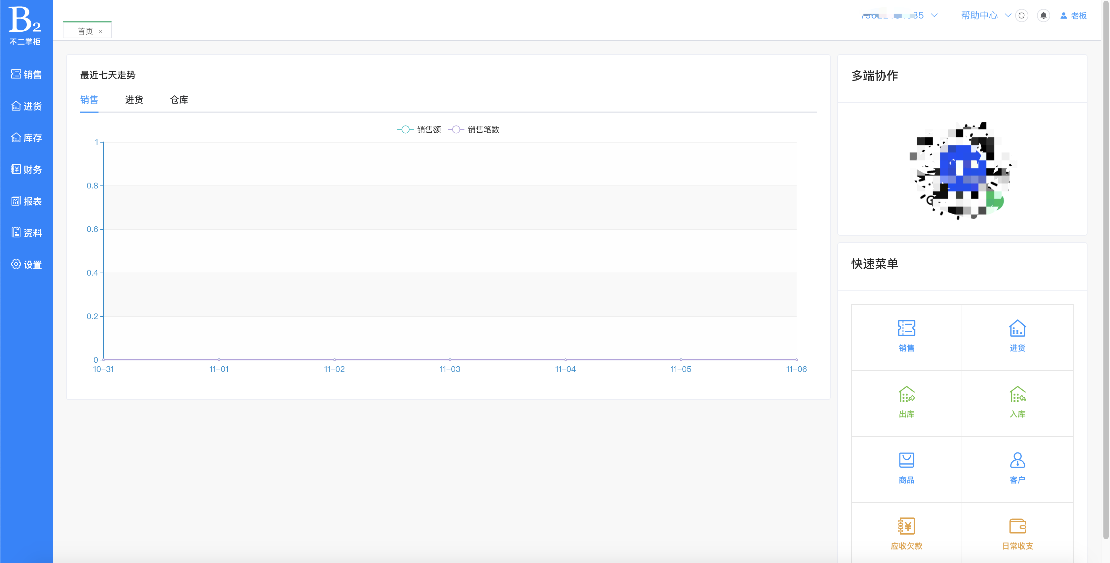This screenshot has height=563, width=1110.
Task: Close the 首页 tab
Action: pos(100,31)
